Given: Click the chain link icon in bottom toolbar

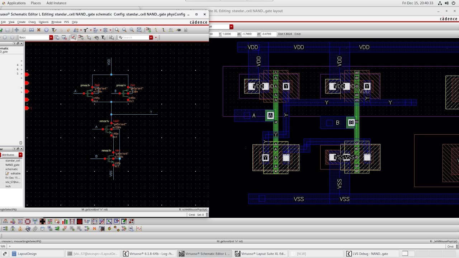Looking at the screenshot, I should click(x=35, y=228).
